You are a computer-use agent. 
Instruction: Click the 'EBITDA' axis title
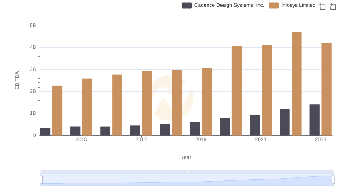tap(17, 80)
